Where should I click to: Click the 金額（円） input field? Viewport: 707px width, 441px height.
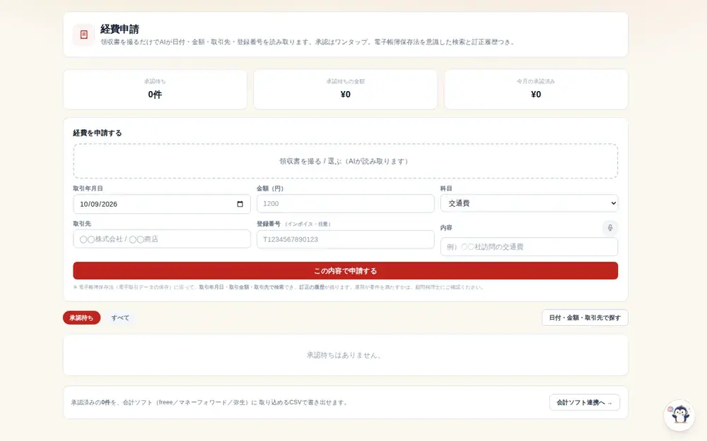(346, 203)
